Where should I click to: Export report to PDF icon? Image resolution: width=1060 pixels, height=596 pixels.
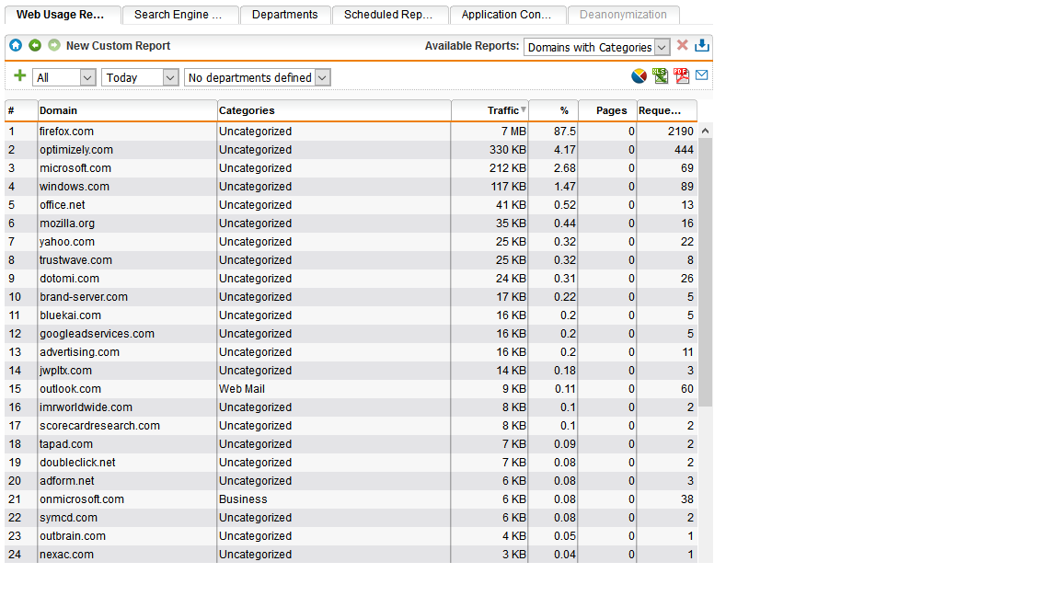[x=682, y=75]
